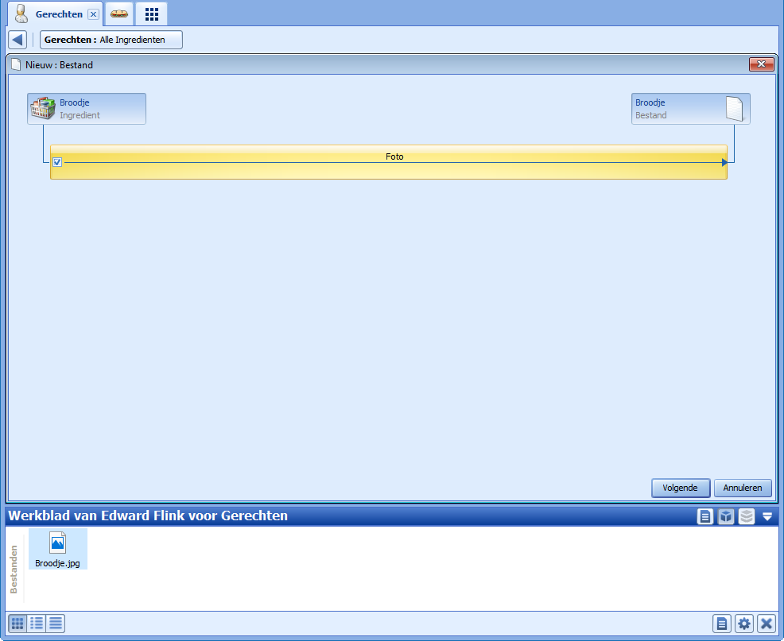Click the Nieuw: Bestand page icon
Screen dimensions: 784x641
(17, 64)
